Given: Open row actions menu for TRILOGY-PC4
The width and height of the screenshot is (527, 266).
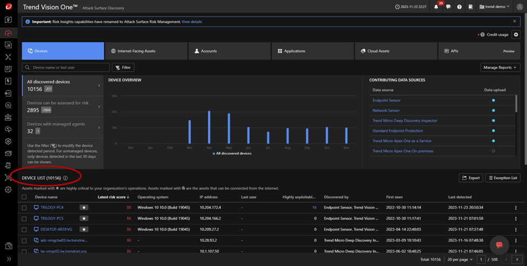Looking at the screenshot, I should (x=516, y=208).
